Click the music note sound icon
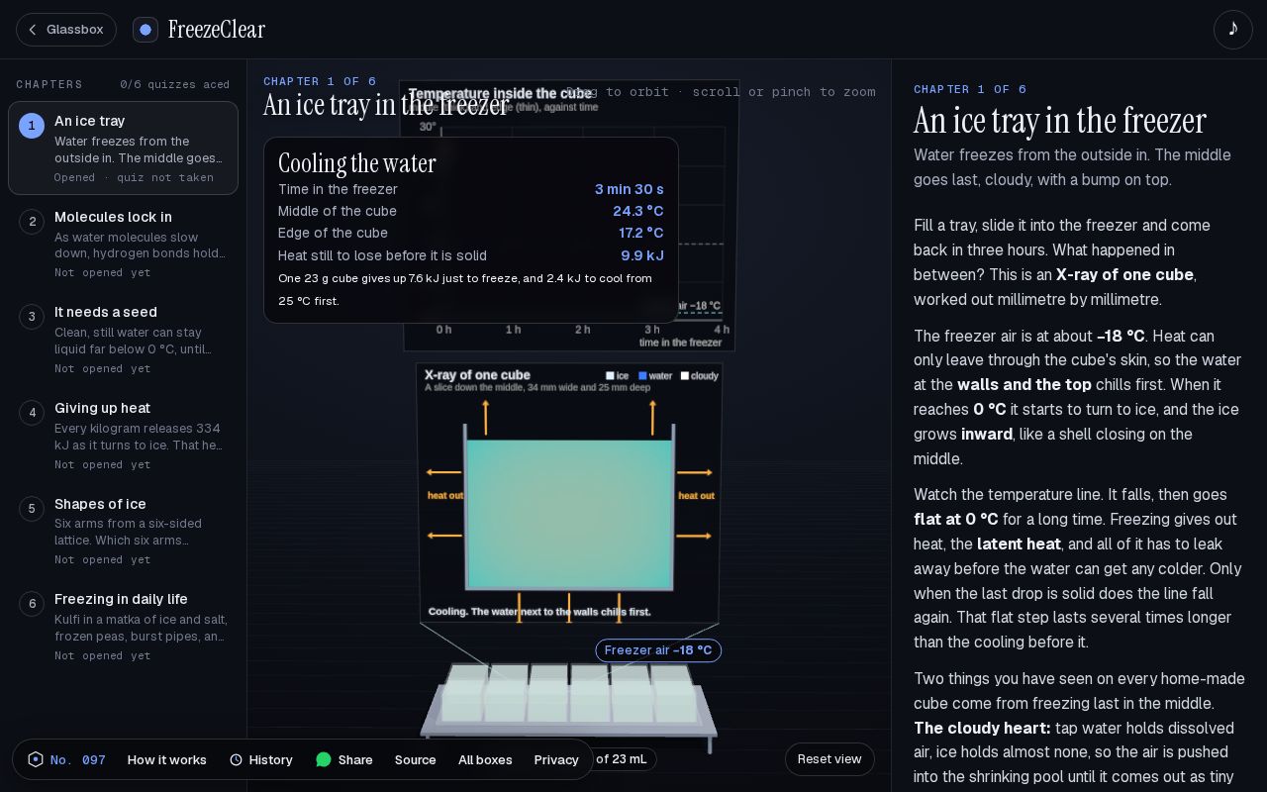The image size is (1267, 792). click(x=1232, y=30)
